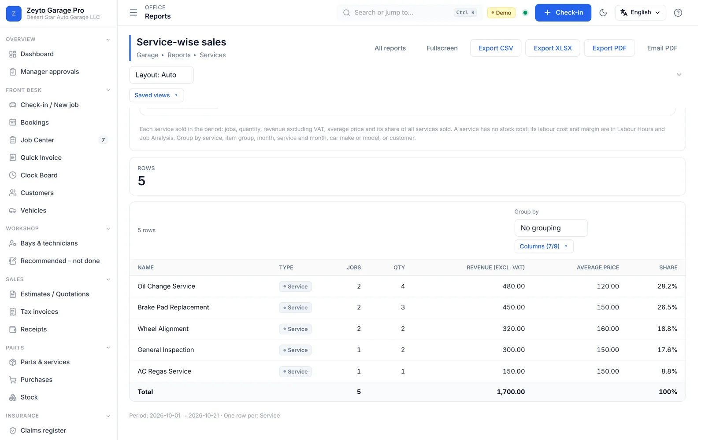Click the Quick Invoice icon

tap(13, 158)
